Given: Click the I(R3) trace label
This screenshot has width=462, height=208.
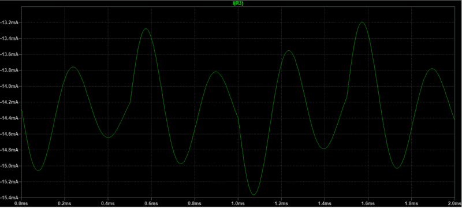Looking at the screenshot, I should [238, 3].
